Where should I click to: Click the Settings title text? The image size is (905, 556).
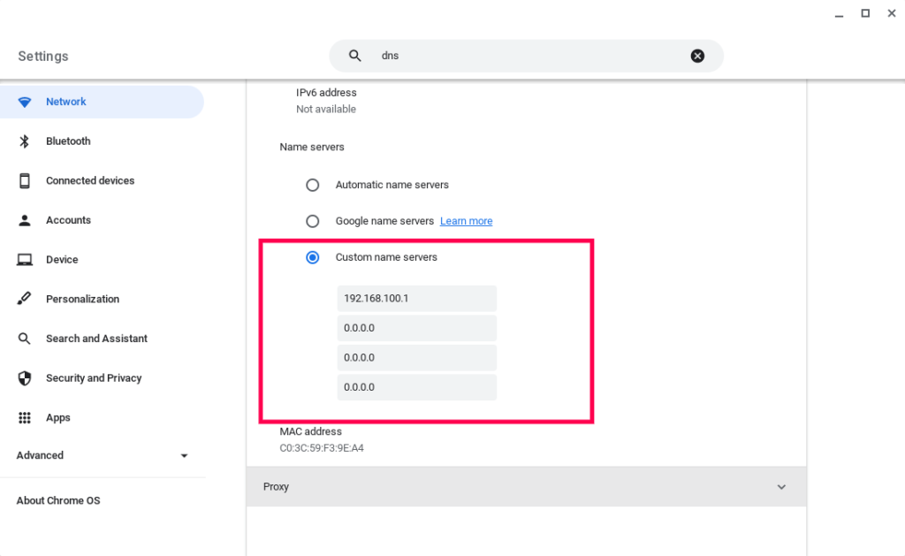pyautogui.click(x=43, y=56)
